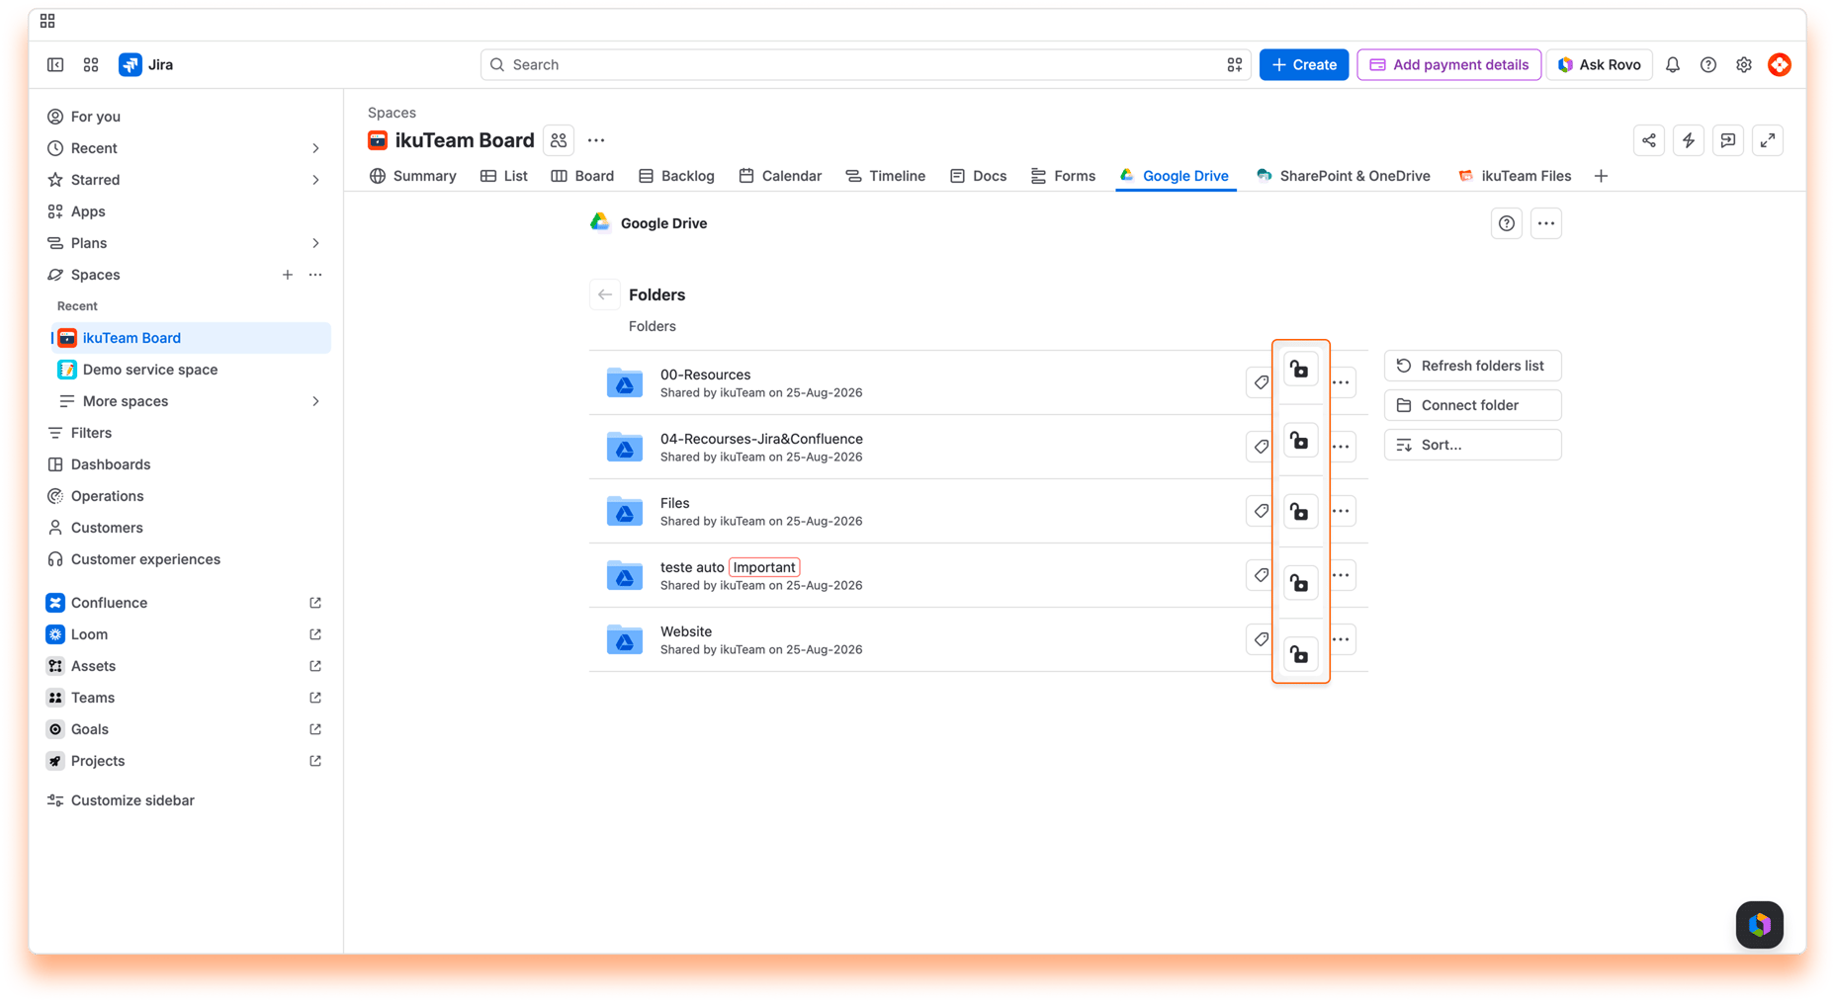The height and width of the screenshot is (1002, 1835).
Task: Open more actions for 04-Recourses-Jira&Confluence
Action: [x=1341, y=447]
